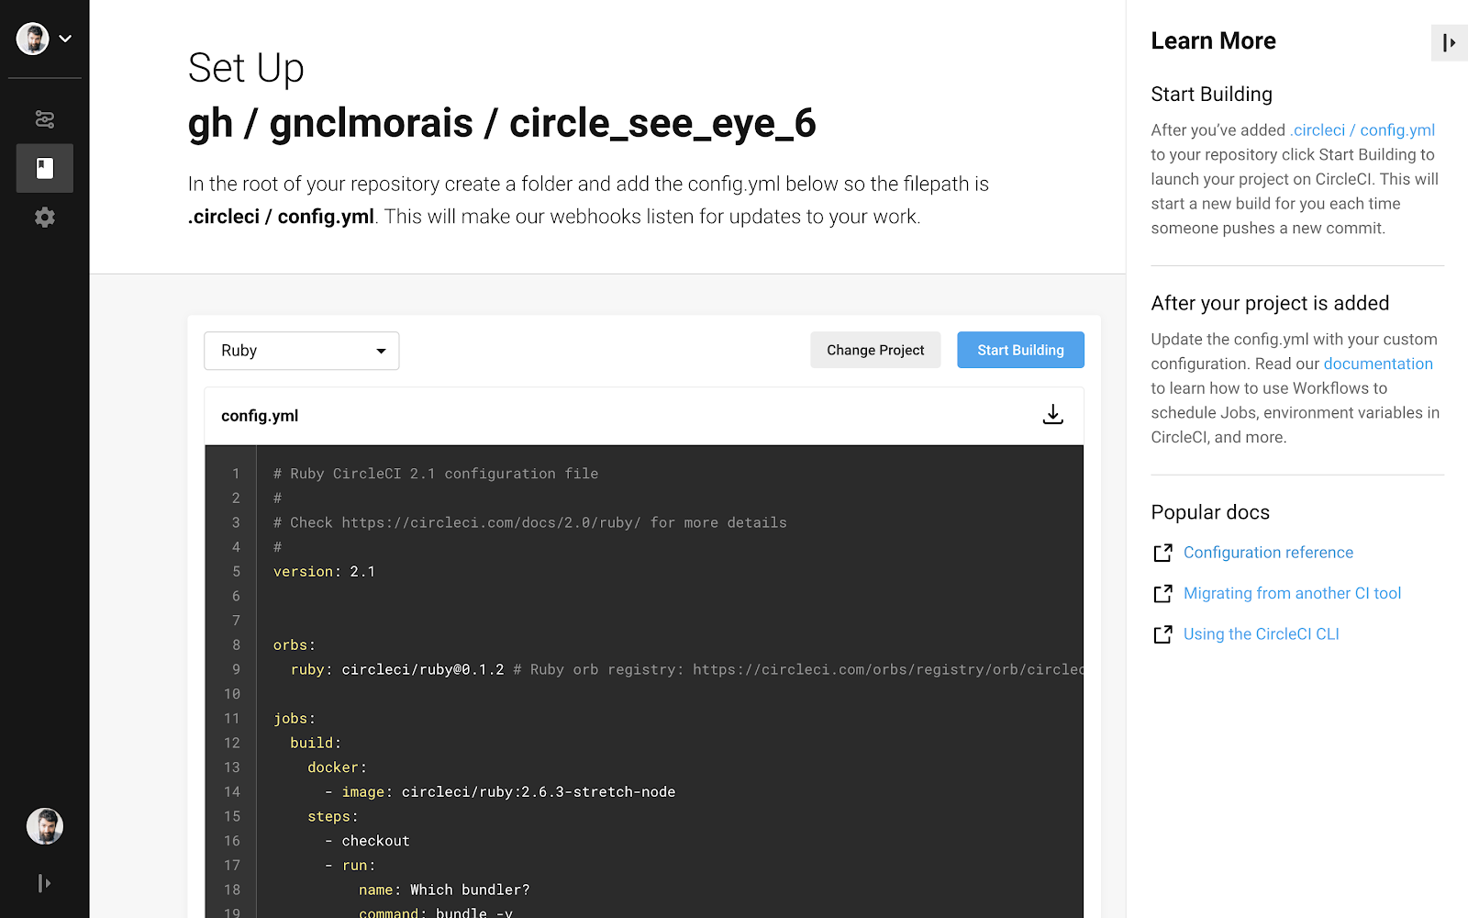Select the Projects bookmark icon in the sidebar
1468x918 pixels.
tap(44, 168)
